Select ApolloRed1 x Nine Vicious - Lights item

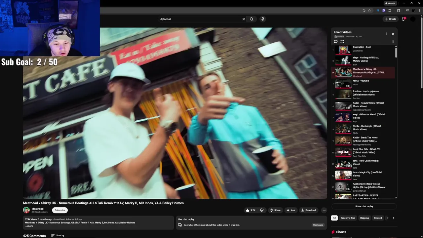point(364,187)
